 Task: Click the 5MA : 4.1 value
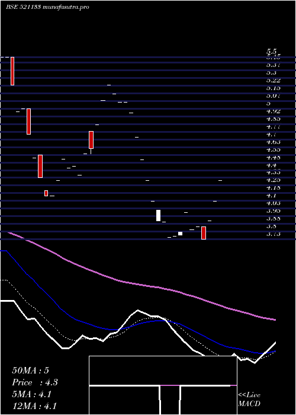(x=31, y=394)
